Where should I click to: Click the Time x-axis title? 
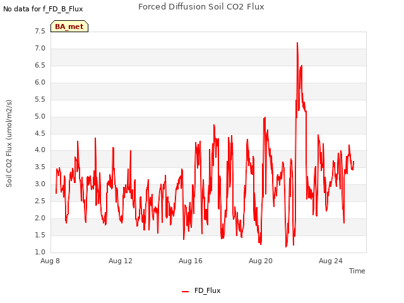point(357,271)
